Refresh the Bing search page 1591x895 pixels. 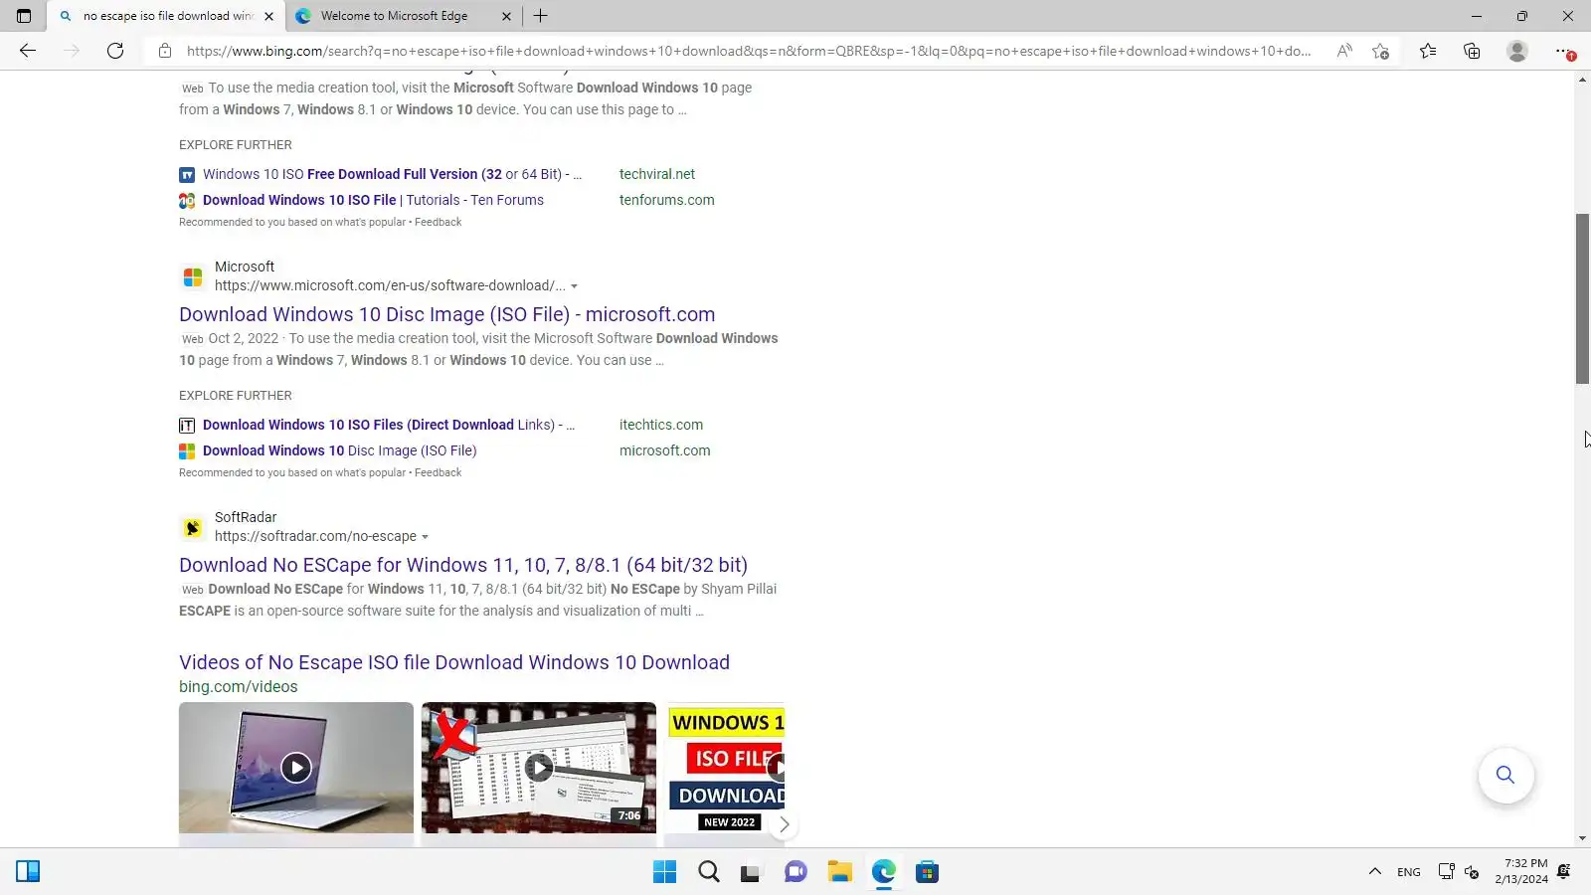coord(115,51)
